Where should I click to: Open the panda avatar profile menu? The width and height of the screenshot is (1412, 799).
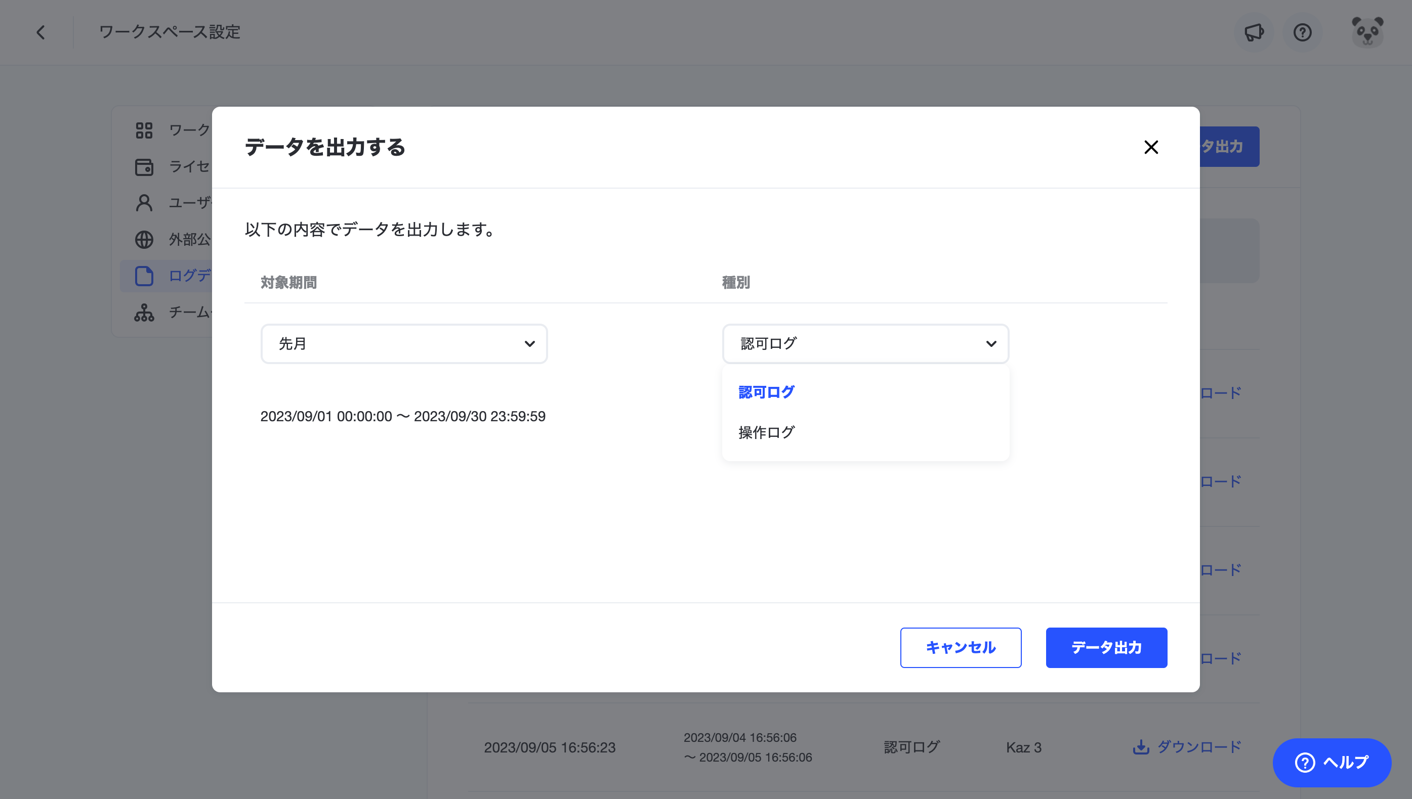click(1367, 32)
